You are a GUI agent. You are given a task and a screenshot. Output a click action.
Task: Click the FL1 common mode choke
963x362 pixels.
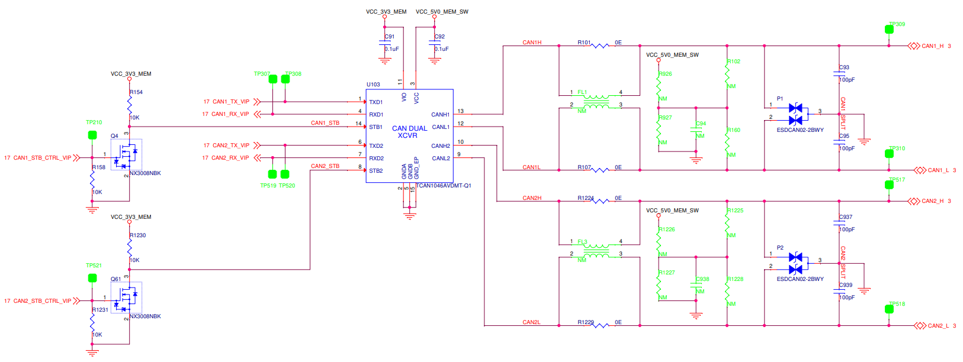[596, 102]
